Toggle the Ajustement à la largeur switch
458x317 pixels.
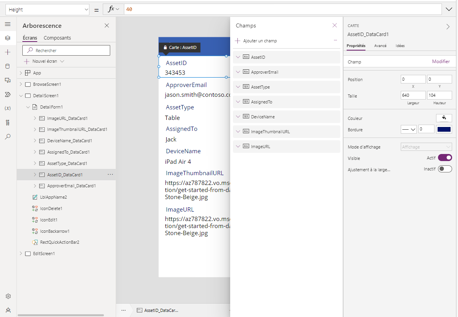[445, 169]
